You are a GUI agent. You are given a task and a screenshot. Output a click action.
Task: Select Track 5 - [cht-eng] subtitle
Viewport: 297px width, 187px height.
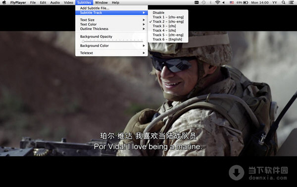point(168,35)
